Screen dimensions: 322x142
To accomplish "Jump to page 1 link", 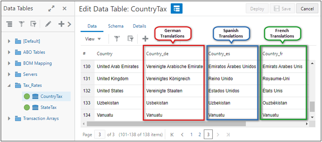I will (x=191, y=135).
